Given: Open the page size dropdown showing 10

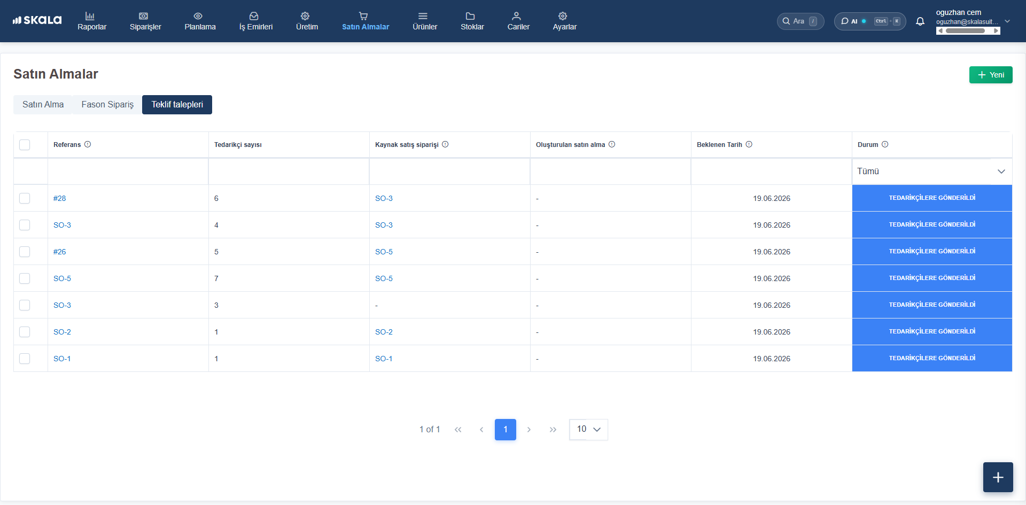Looking at the screenshot, I should coord(588,430).
